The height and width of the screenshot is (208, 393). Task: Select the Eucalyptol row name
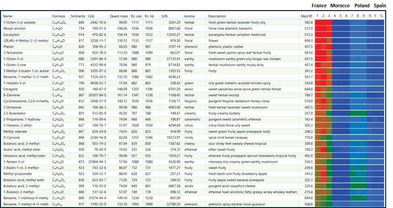[x=11, y=35]
